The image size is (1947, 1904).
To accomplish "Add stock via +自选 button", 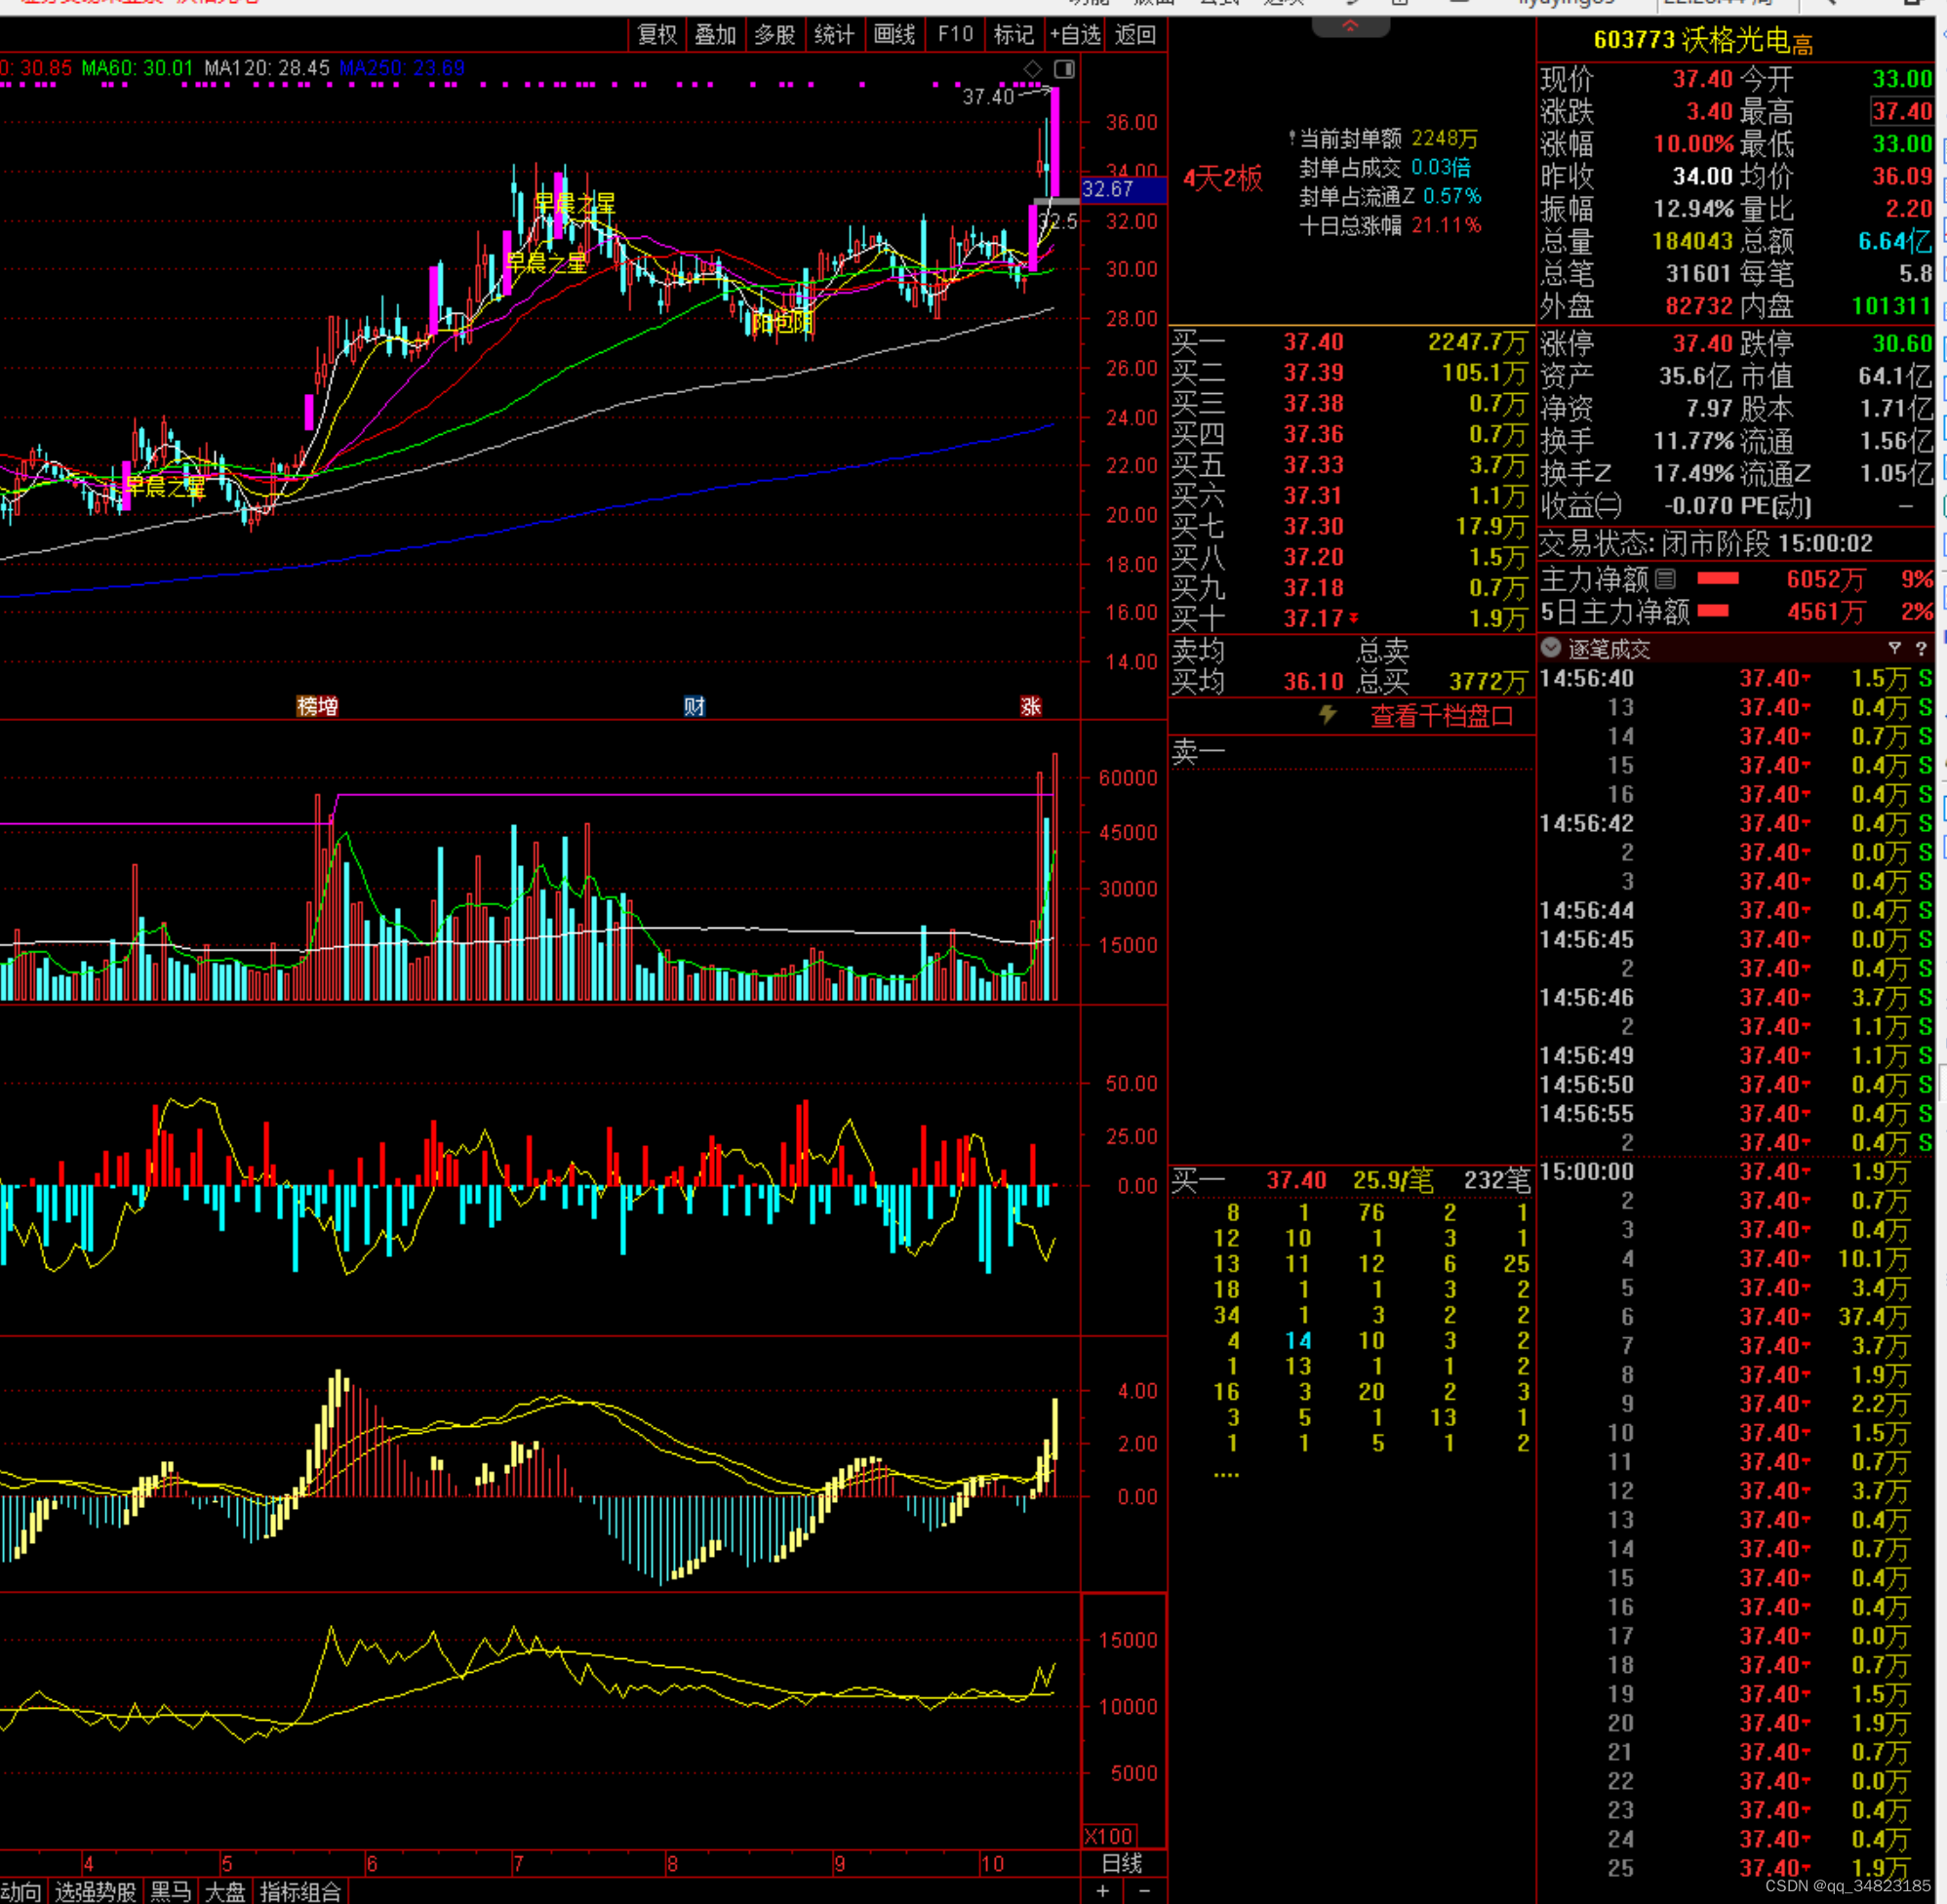I will [x=1075, y=35].
